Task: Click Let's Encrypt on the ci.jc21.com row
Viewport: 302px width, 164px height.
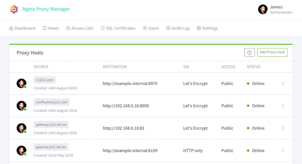Action: point(195,83)
